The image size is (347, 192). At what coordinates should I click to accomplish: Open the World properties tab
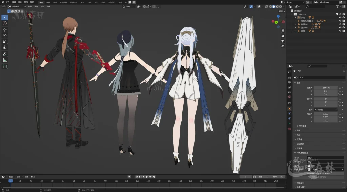coord(289,97)
